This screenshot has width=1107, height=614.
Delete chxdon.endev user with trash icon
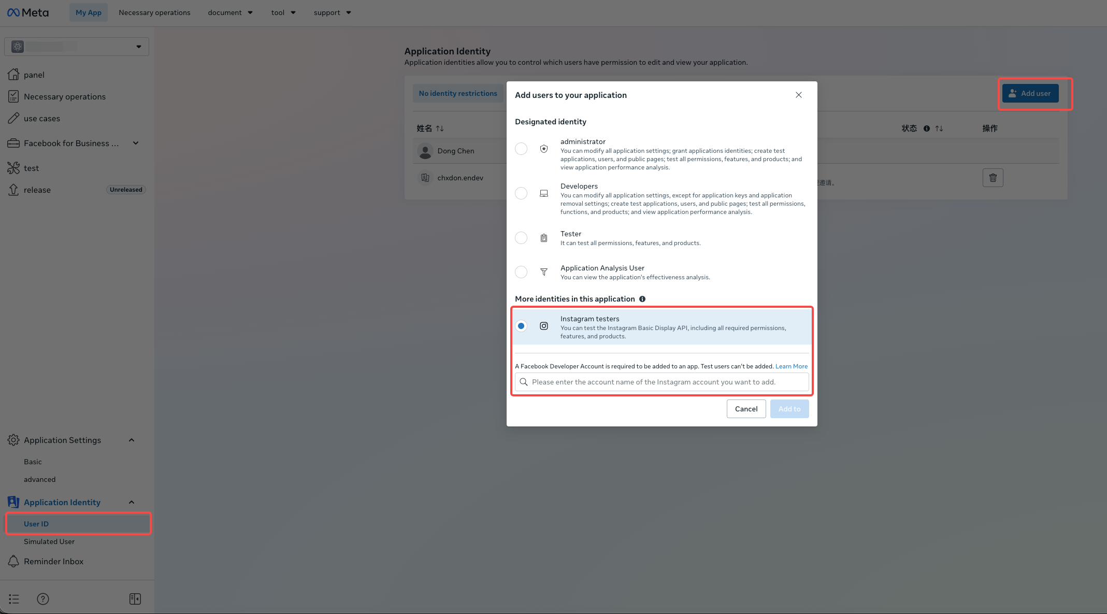pyautogui.click(x=993, y=178)
